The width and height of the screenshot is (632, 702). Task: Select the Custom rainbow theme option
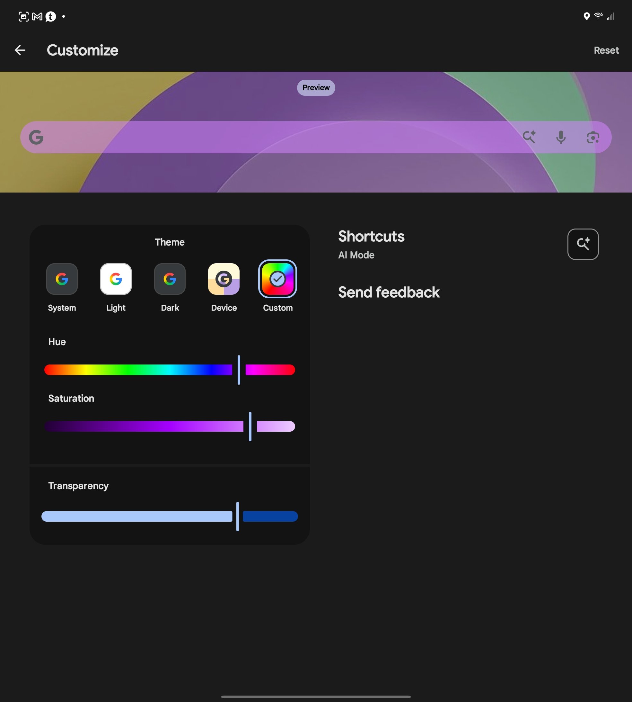pos(277,279)
